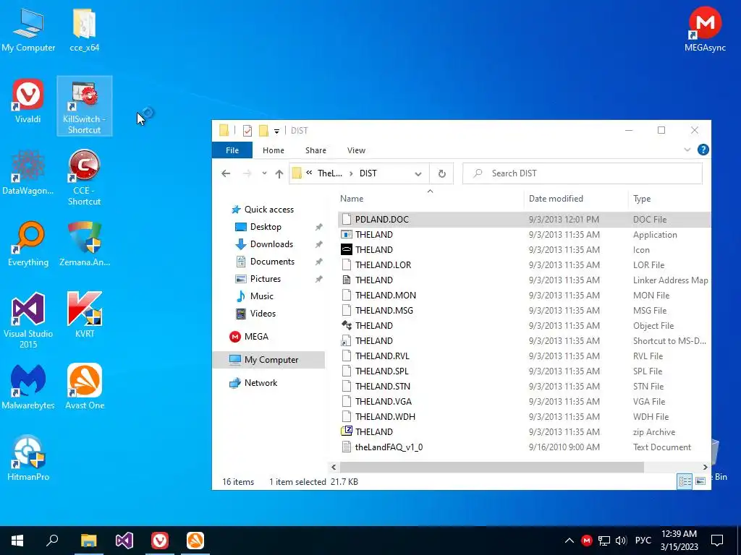
Task: Open recent locations dropdown arrow
Action: click(x=264, y=173)
